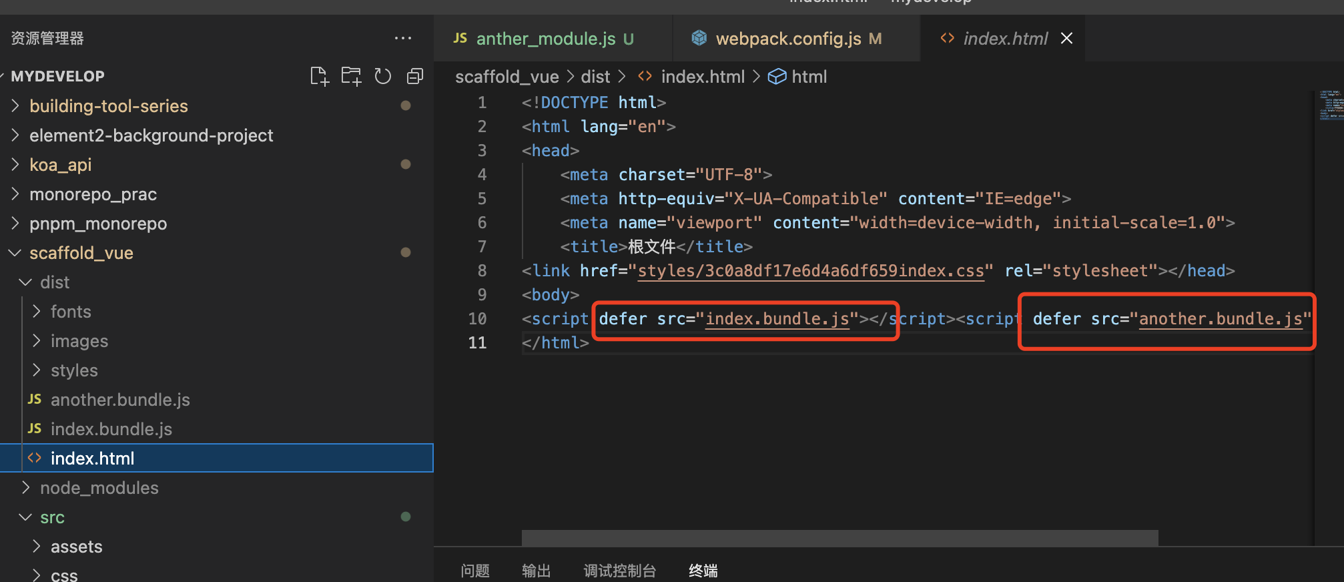This screenshot has height=582, width=1344.
Task: Open index.bundle.js from the dist folder
Action: click(x=217, y=428)
